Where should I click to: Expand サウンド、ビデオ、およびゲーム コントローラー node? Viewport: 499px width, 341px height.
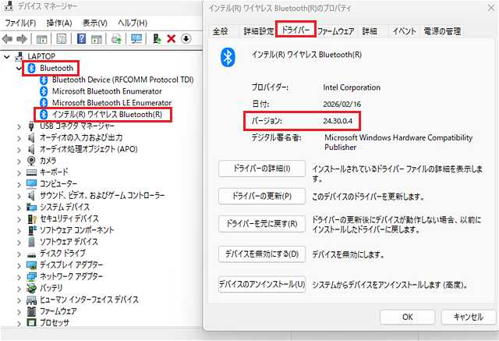pyautogui.click(x=19, y=196)
